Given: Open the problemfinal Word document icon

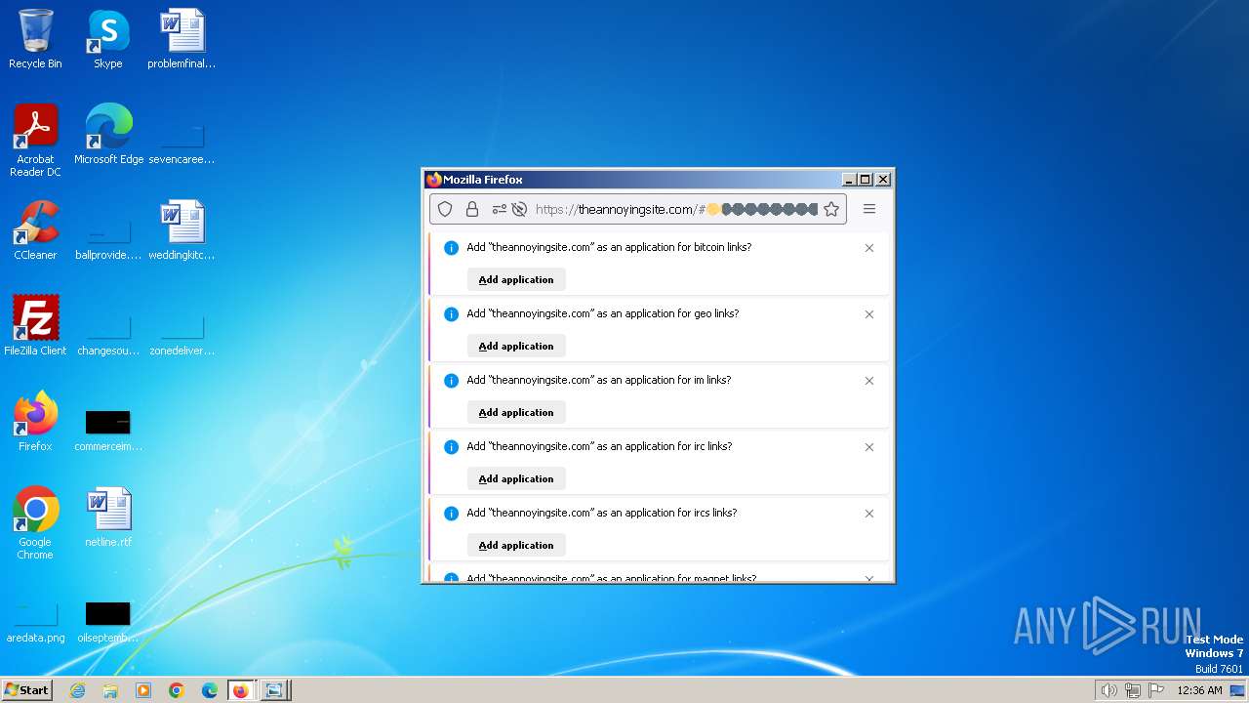Looking at the screenshot, I should point(181,39).
